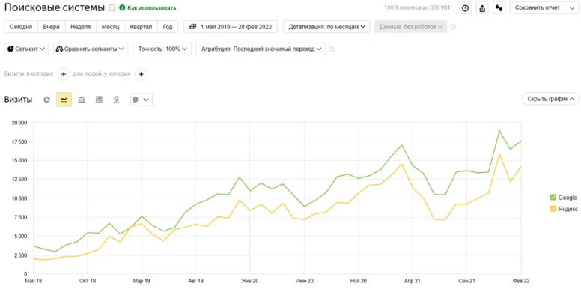The image size is (581, 289).
Task: Open Атрибуция: Последний значимый переход dropdown
Action: pos(261,49)
